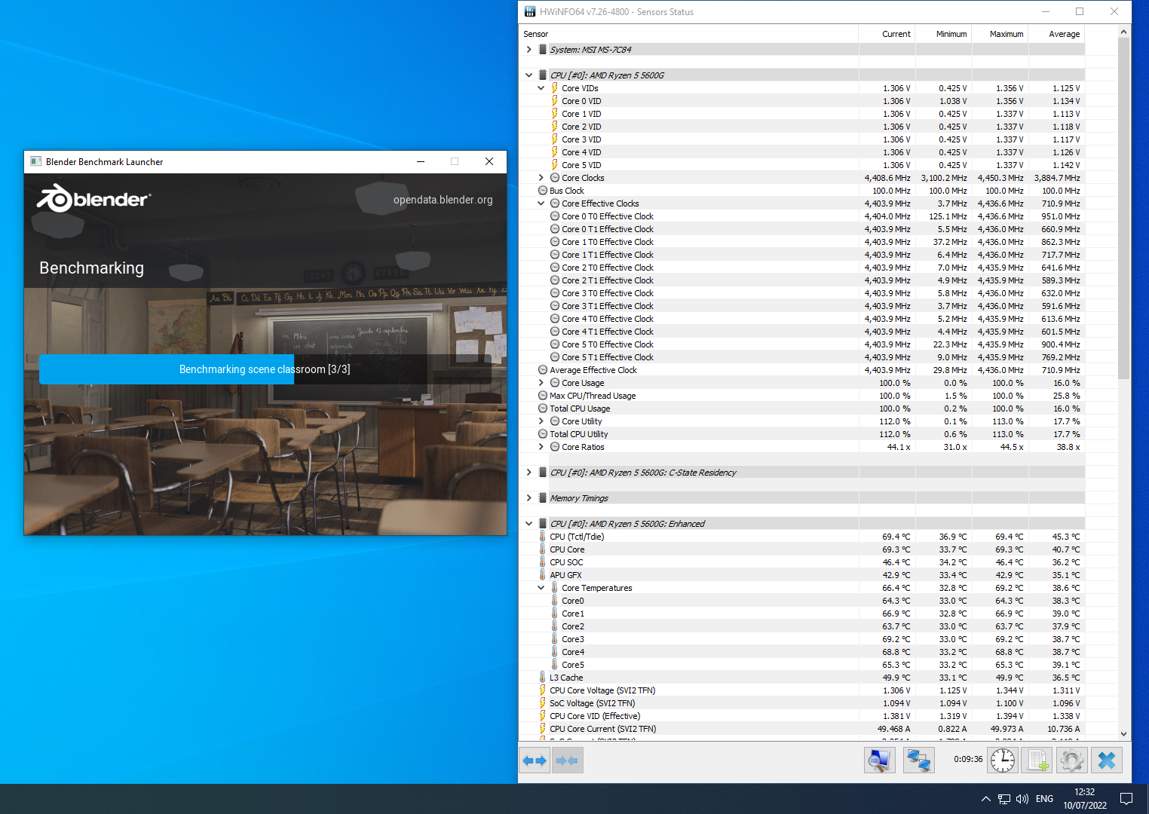Open HWiNFO sensor settings gear icon

(x=1071, y=760)
